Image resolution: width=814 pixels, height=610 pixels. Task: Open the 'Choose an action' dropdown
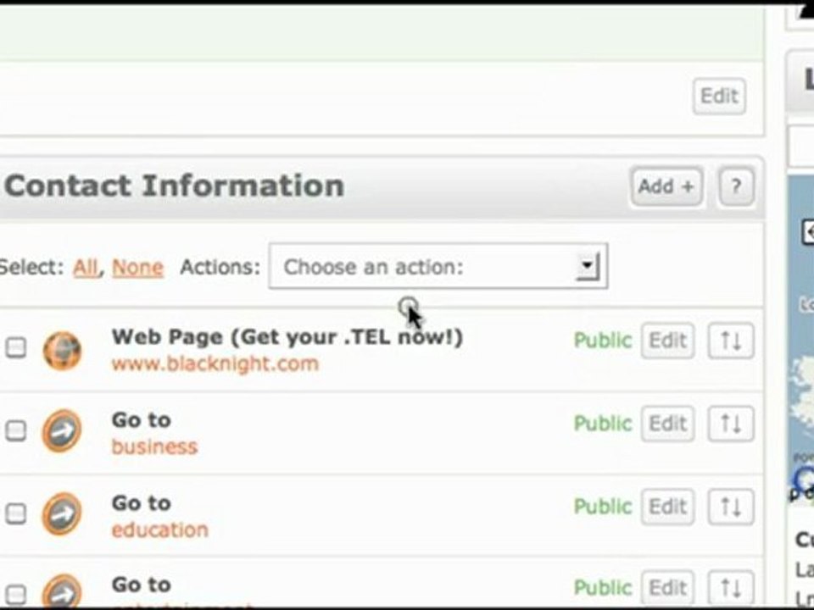[438, 267]
